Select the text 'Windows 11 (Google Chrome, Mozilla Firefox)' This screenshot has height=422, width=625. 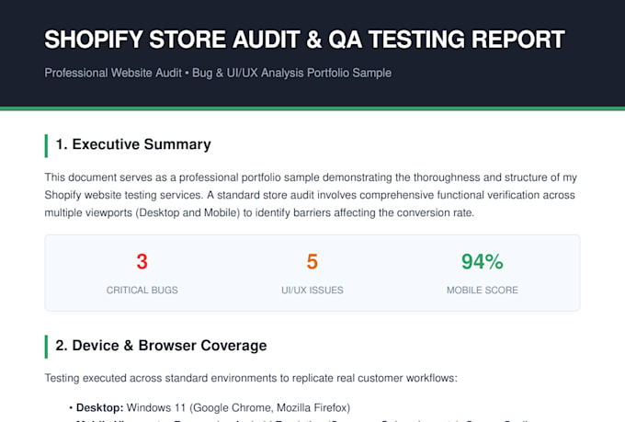click(x=238, y=407)
